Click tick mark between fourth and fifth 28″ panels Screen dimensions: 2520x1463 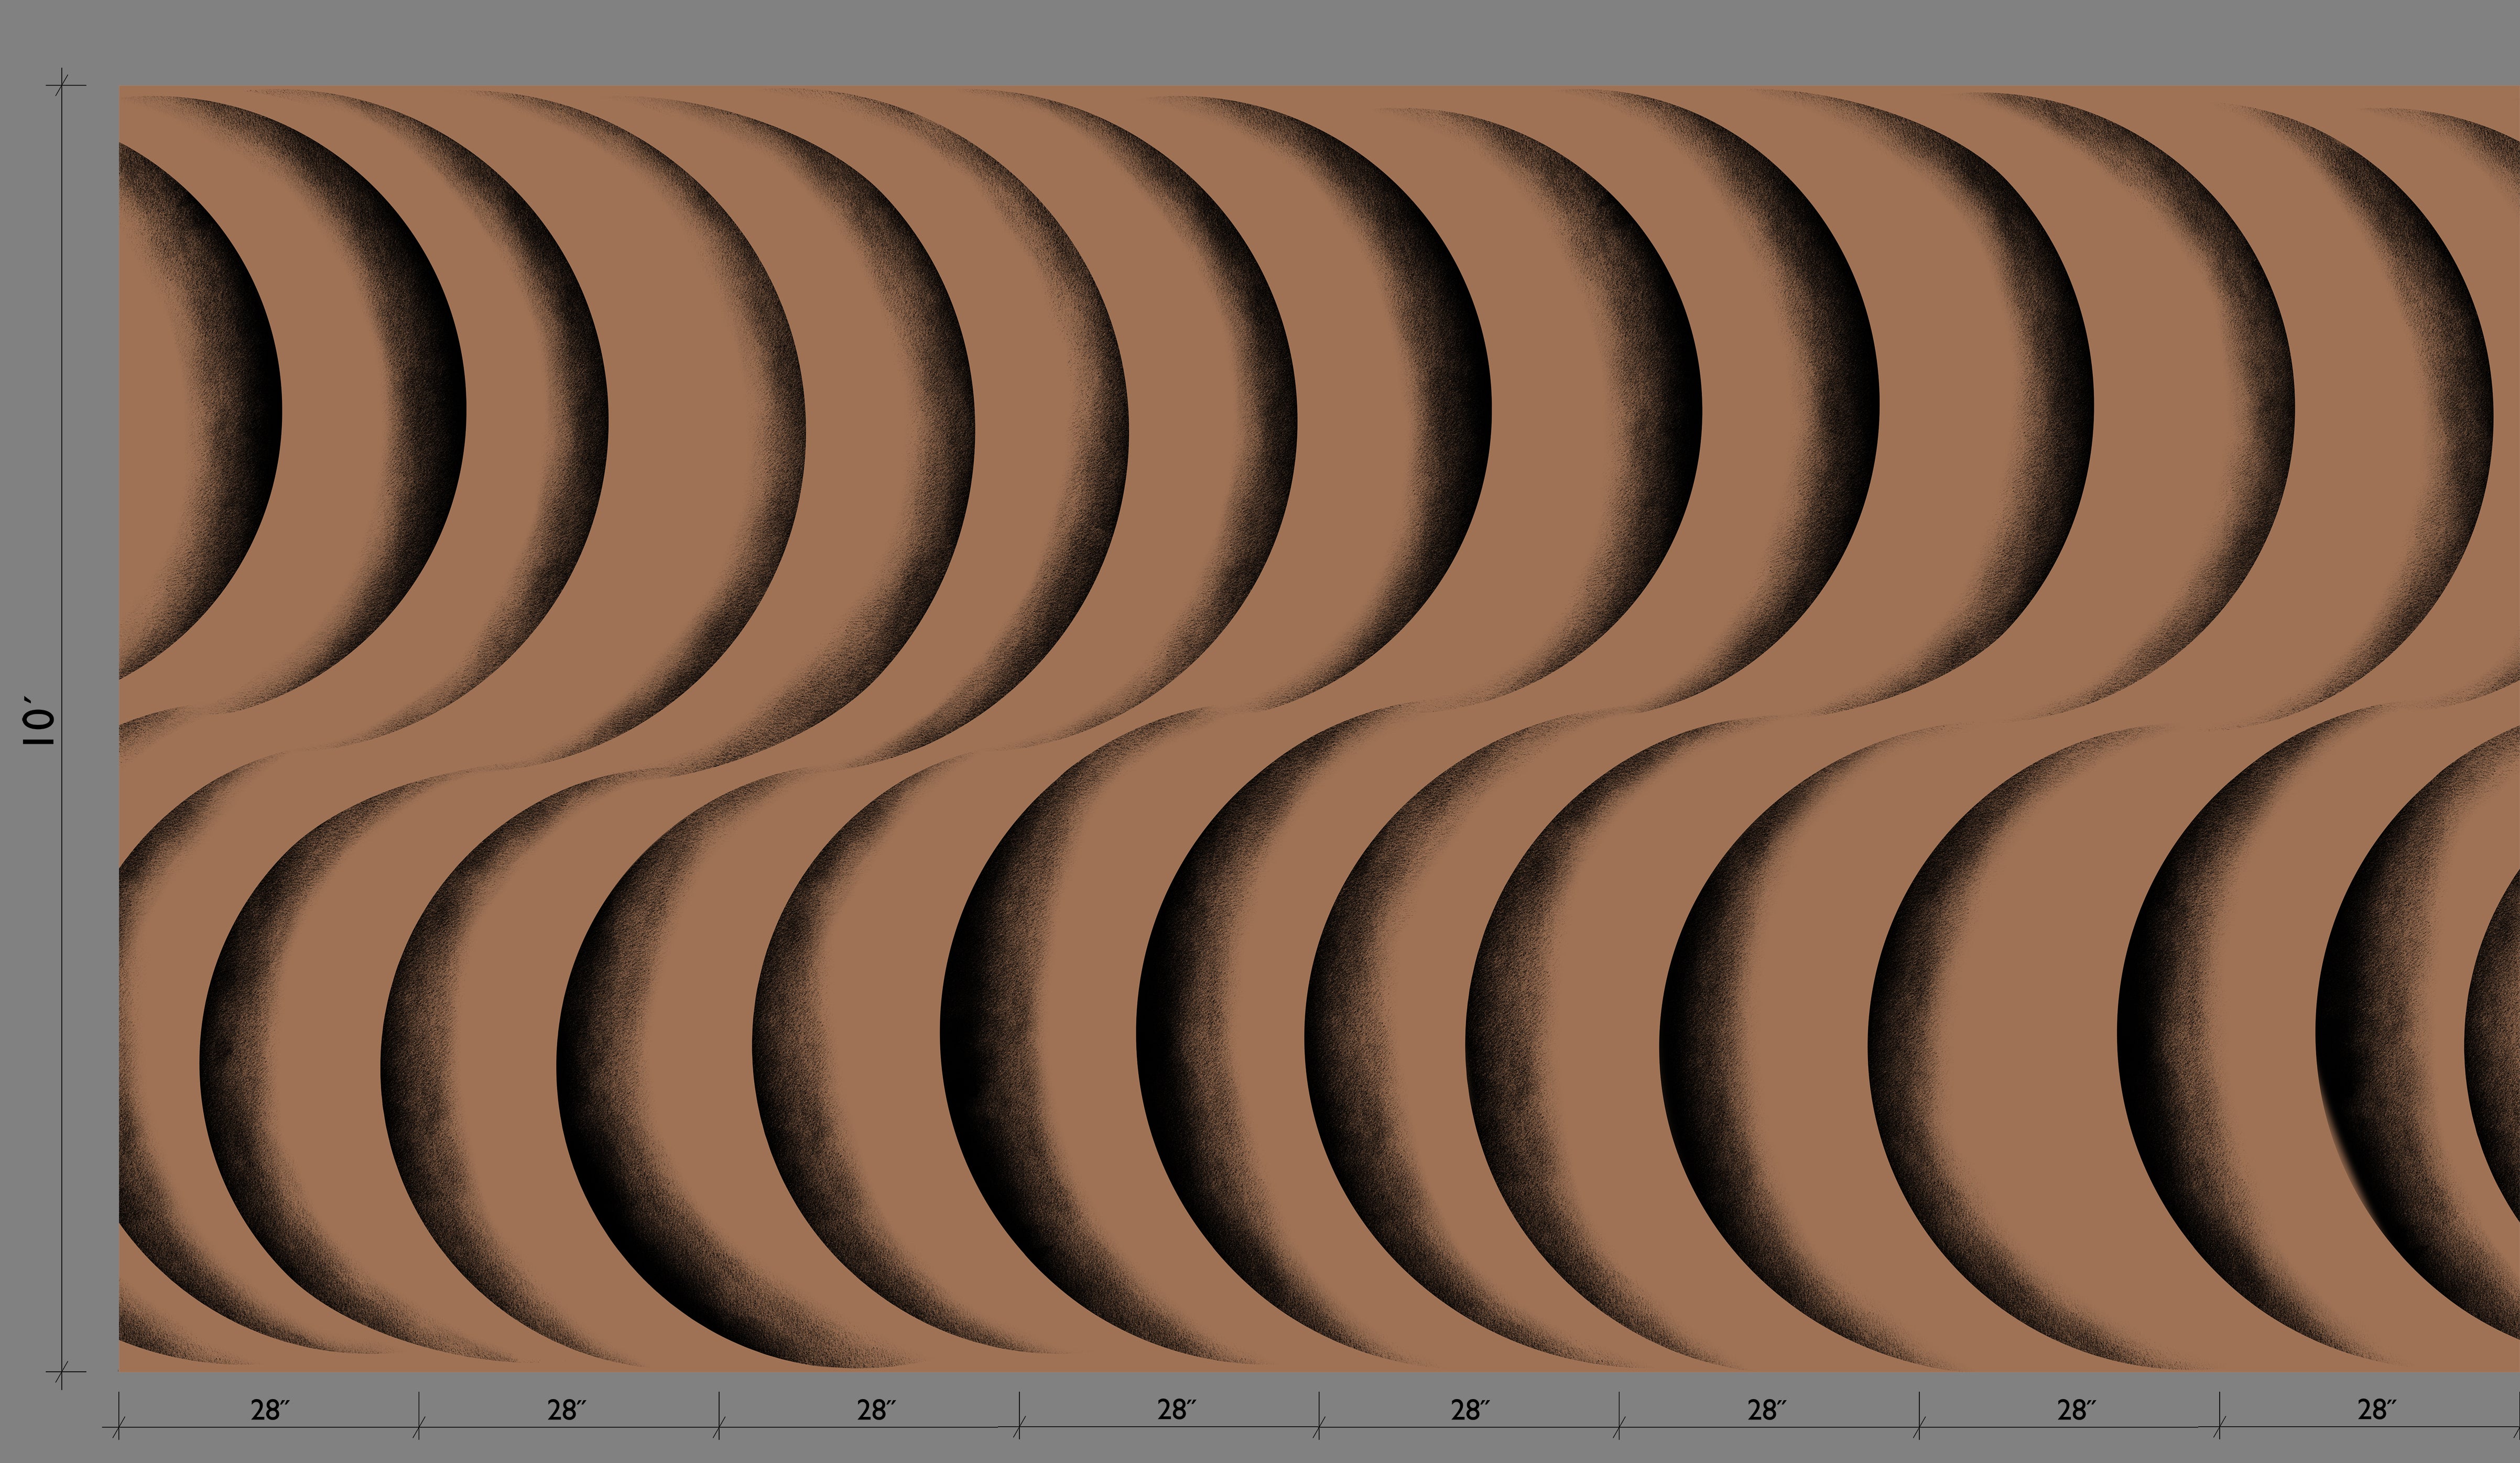pyautogui.click(x=1319, y=1426)
